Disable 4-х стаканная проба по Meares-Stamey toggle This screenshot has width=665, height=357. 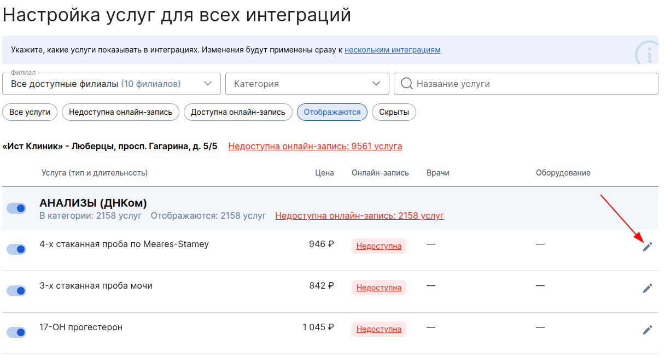pyautogui.click(x=16, y=249)
